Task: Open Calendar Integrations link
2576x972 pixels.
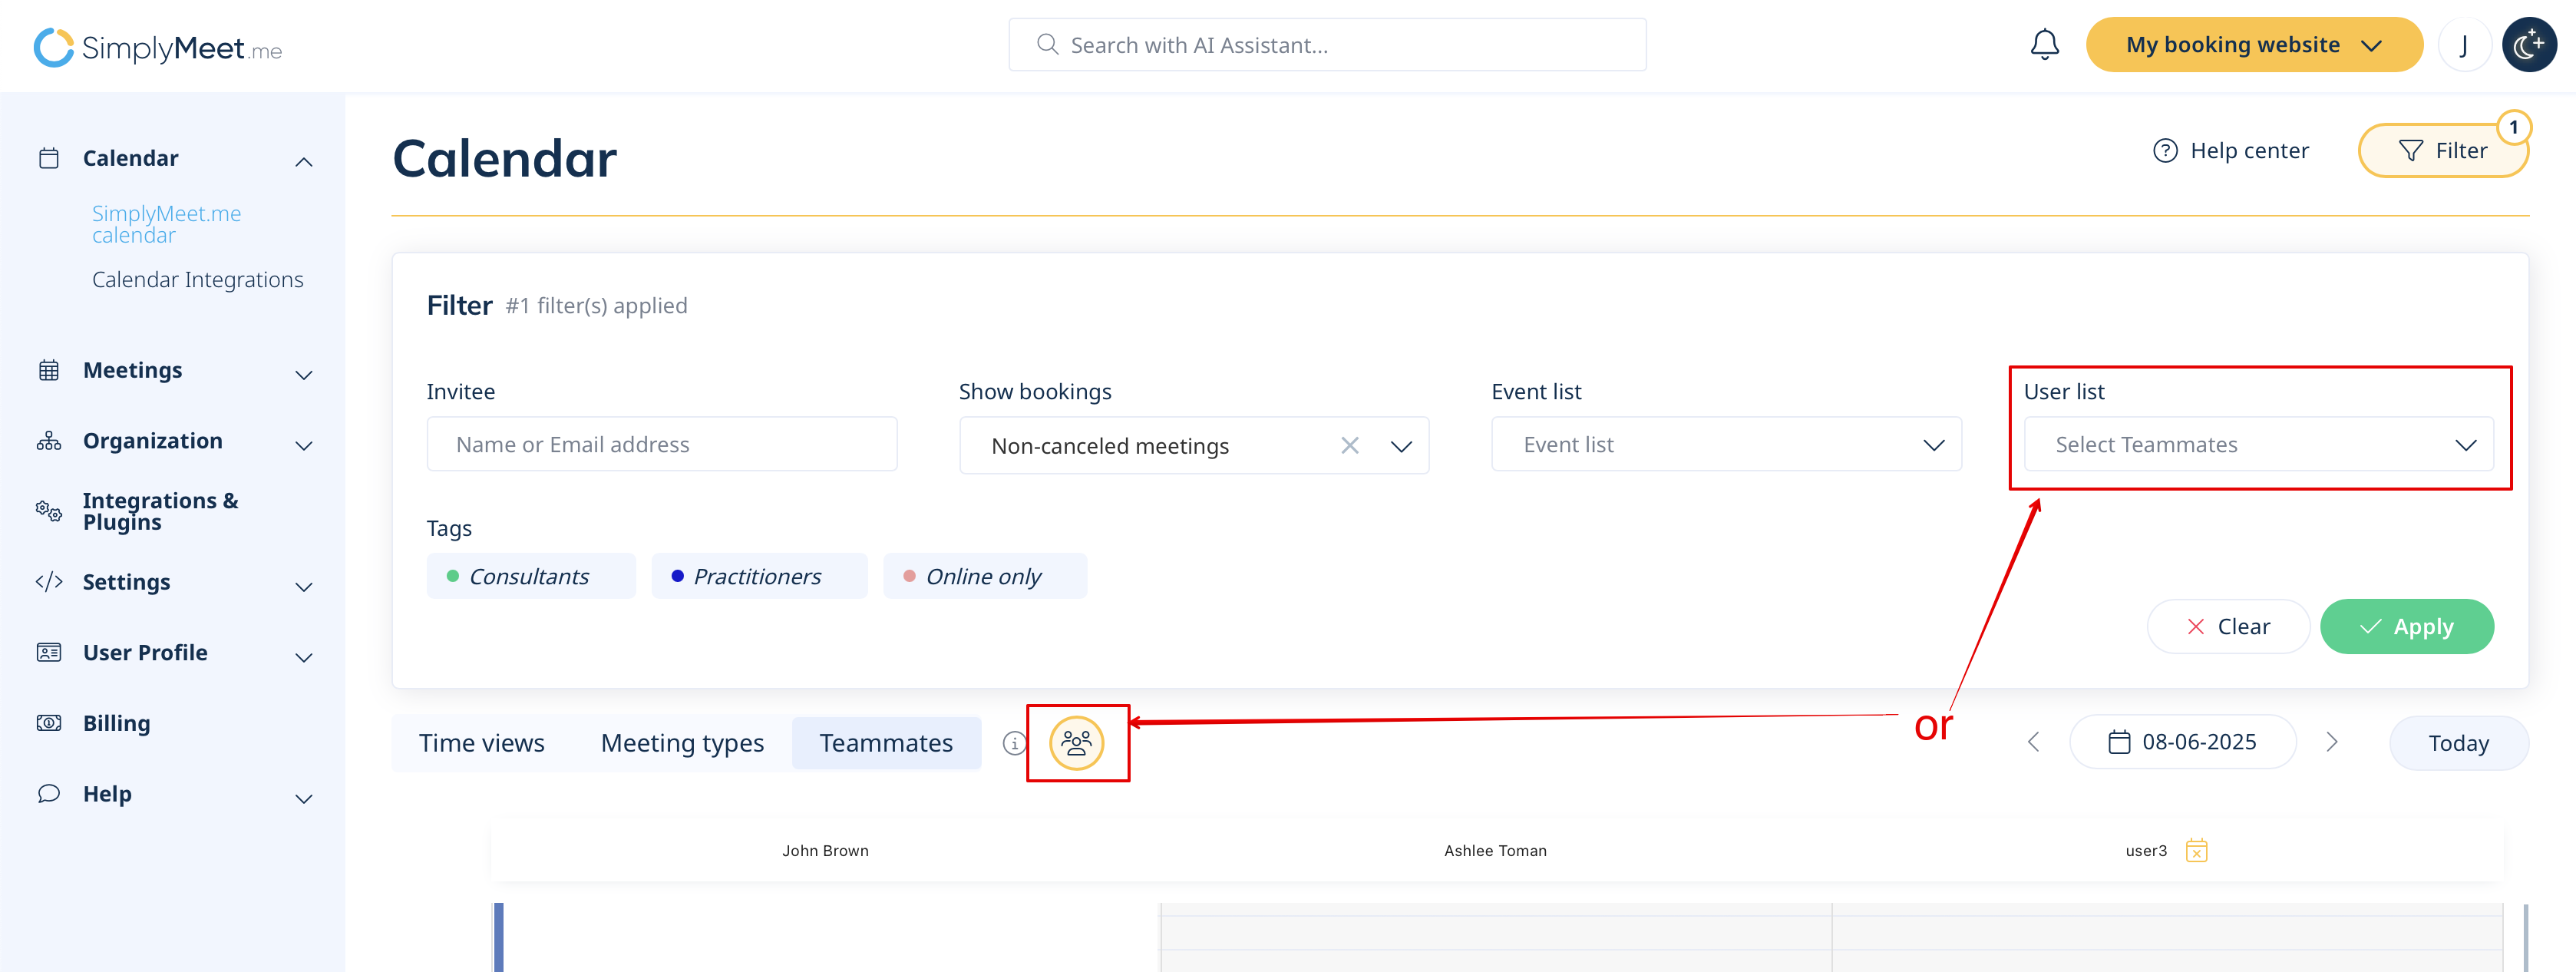Action: point(197,280)
